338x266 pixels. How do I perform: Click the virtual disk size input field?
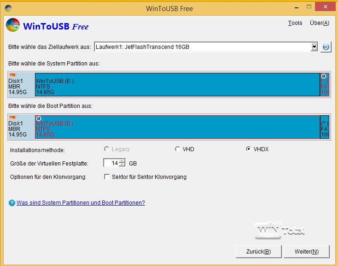point(111,163)
